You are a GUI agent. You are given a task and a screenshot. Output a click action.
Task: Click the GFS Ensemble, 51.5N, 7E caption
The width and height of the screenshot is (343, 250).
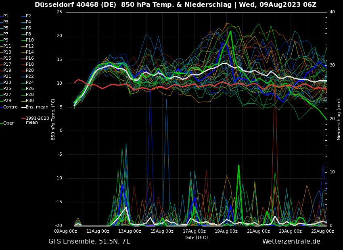point(89,242)
